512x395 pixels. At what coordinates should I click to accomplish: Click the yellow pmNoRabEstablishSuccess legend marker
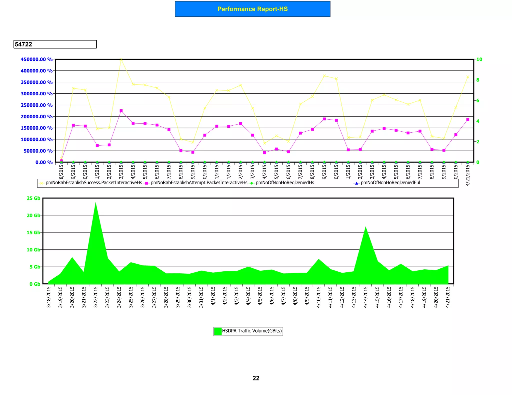tap(41, 183)
